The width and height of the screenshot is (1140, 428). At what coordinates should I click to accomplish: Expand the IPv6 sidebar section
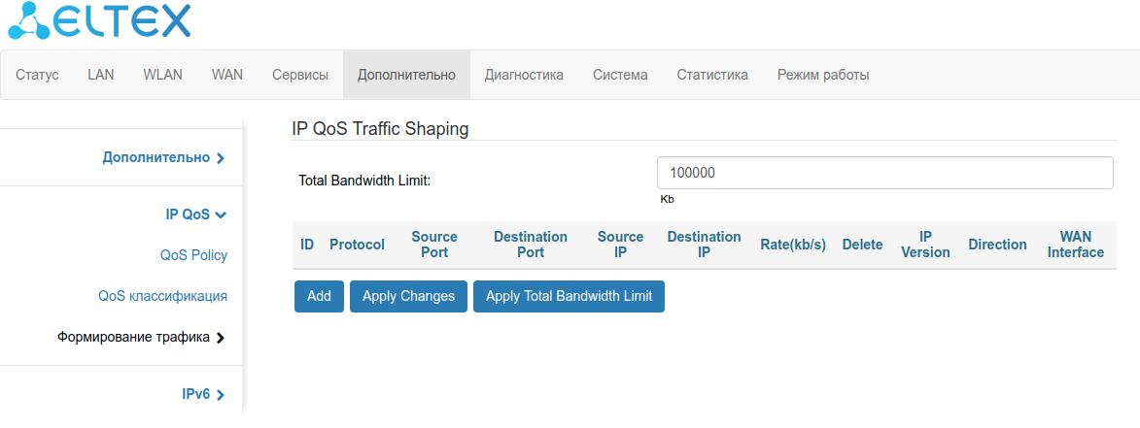203,394
